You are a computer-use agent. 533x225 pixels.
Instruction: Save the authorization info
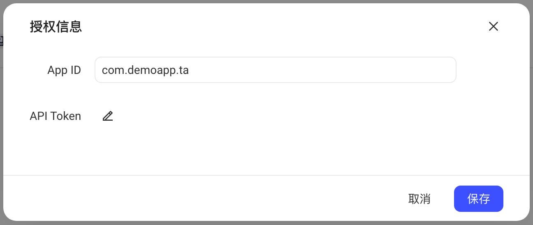pos(479,199)
